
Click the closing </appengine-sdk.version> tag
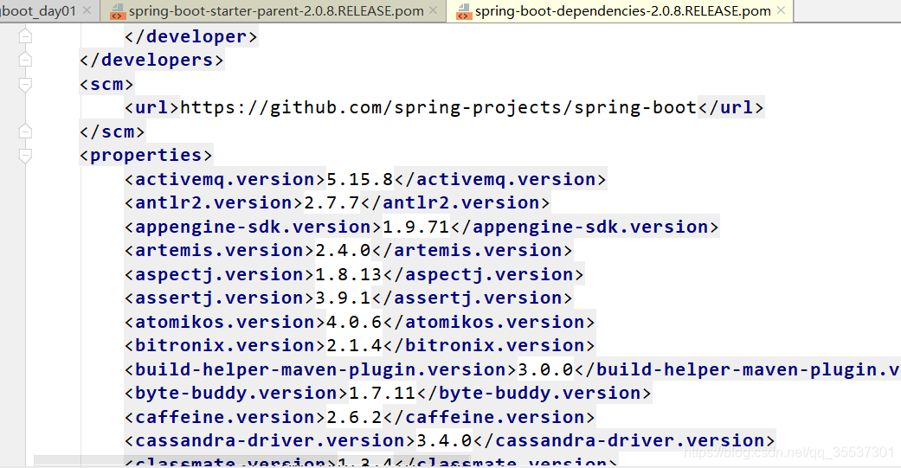tap(584, 228)
